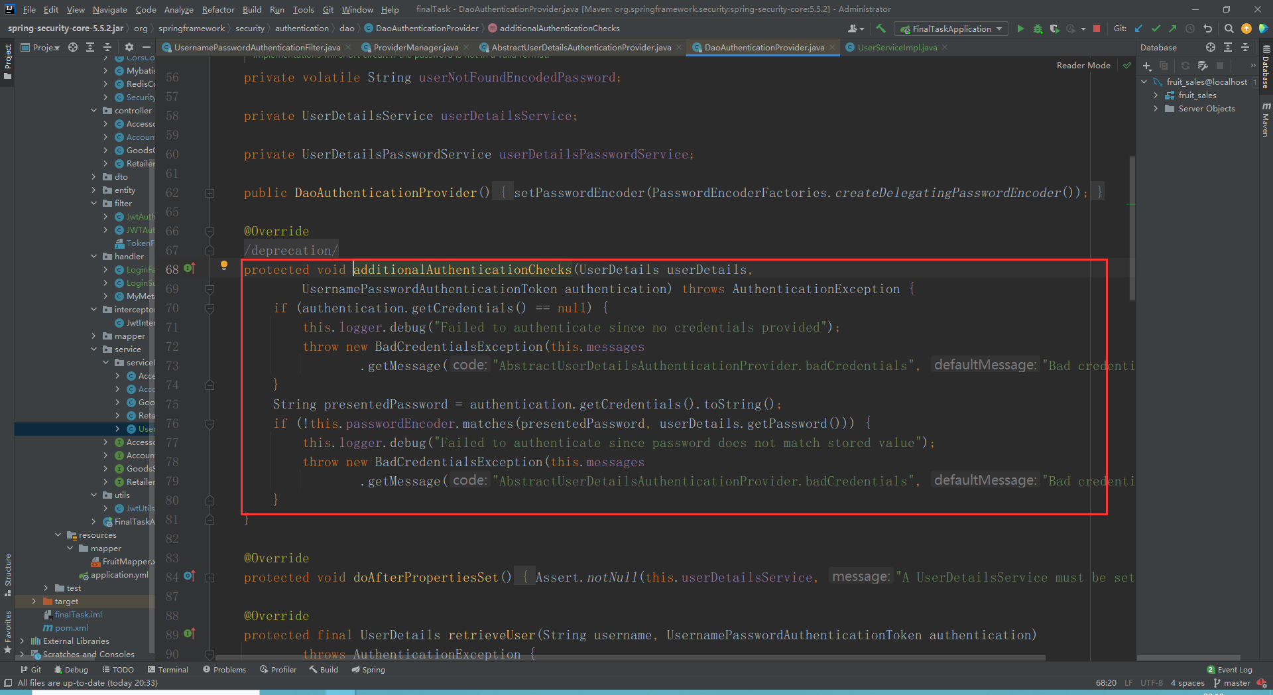This screenshot has width=1273, height=695.
Task: Switch to UserServiceImpl.java tab
Action: 896,47
